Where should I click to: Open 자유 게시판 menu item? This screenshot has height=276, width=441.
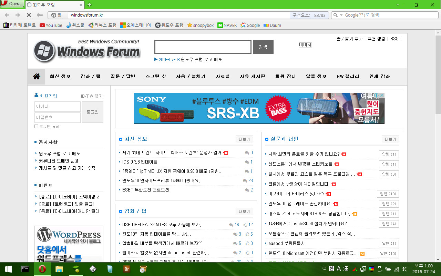[253, 77]
